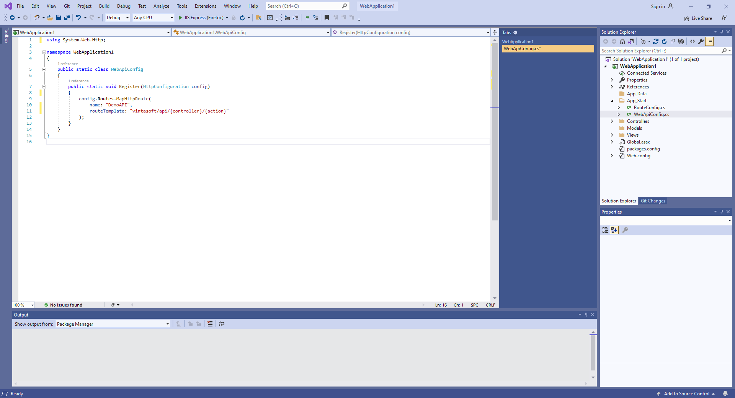Click the Search Solution Explorer field
The width and height of the screenshot is (735, 398).
click(660, 51)
